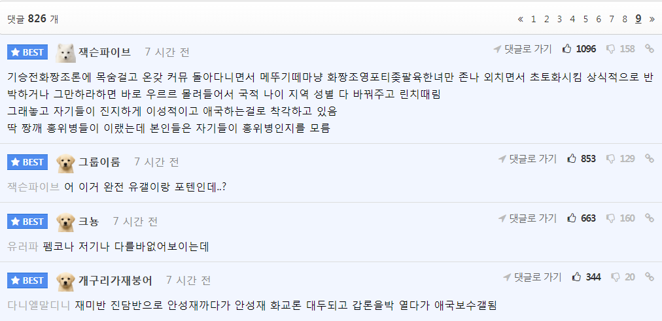Click 개구리가재붕어's dog avatar
This screenshot has height=321, width=662.
click(65, 281)
